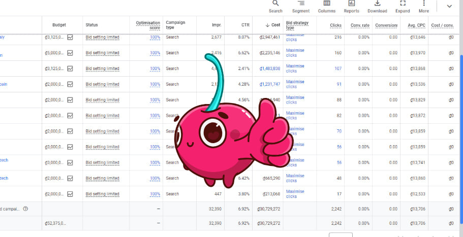The image size is (463, 237).
Task: Open budget chart icon in the 17-clicks row
Action: pos(70,194)
